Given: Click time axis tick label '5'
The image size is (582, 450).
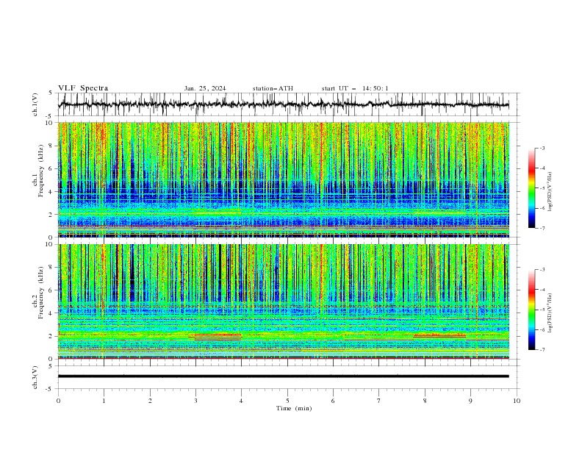Looking at the screenshot, I should 287,401.
